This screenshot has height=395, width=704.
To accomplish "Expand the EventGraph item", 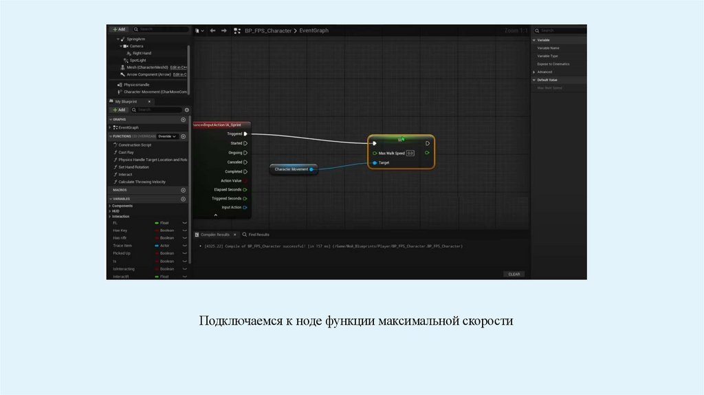I will tap(110, 127).
